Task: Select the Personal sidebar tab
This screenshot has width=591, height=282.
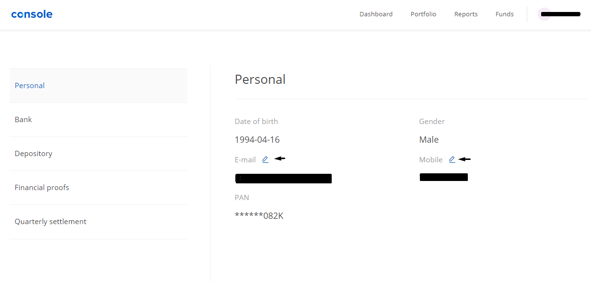Action: [x=98, y=86]
